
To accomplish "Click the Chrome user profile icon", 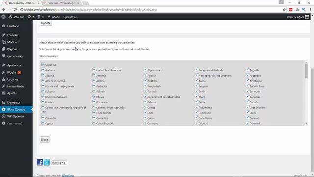I will 281,2.
